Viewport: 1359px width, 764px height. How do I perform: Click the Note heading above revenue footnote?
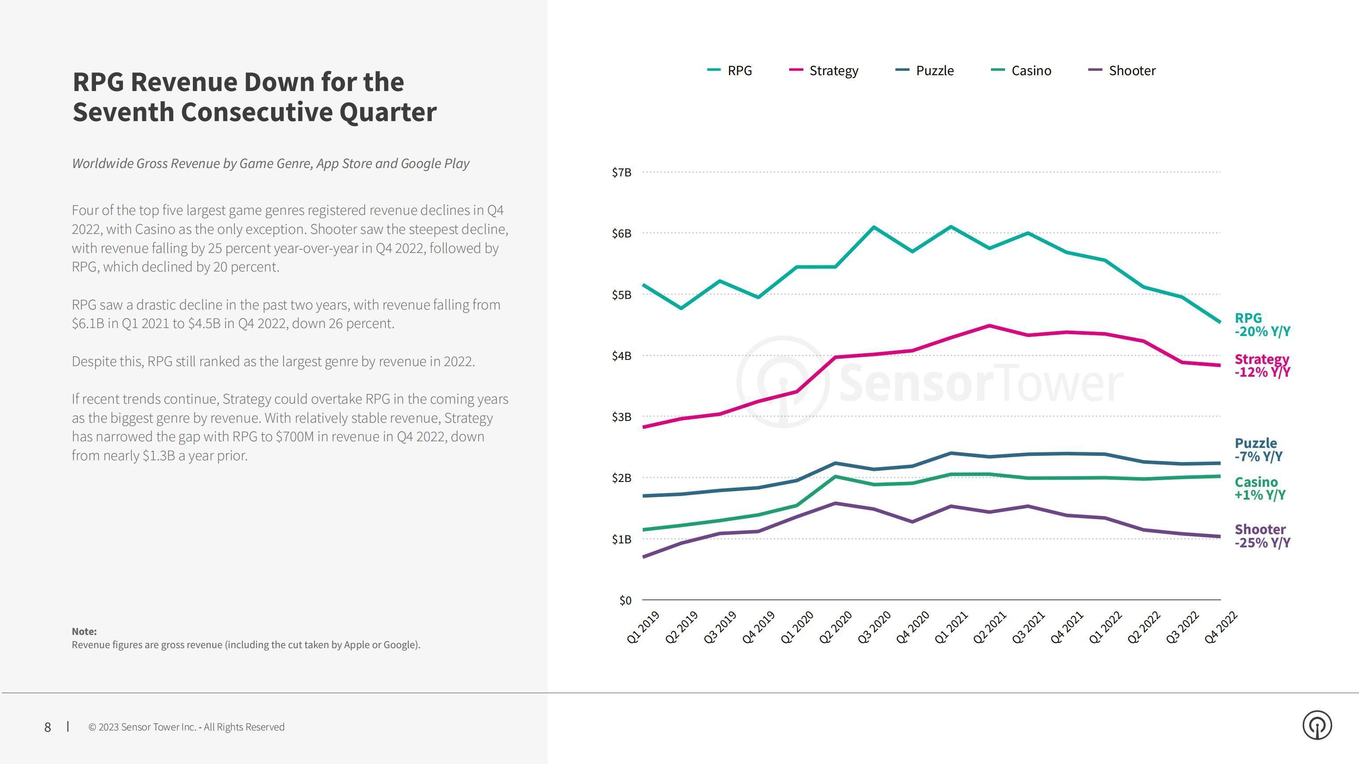click(x=84, y=631)
